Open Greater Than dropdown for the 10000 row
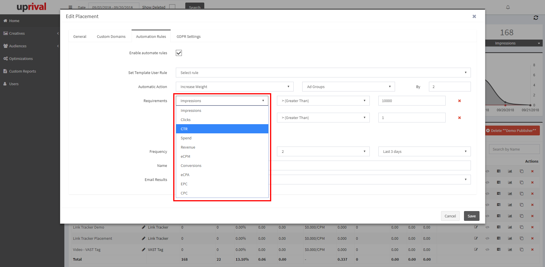This screenshot has height=267, width=545. pyautogui.click(x=323, y=101)
